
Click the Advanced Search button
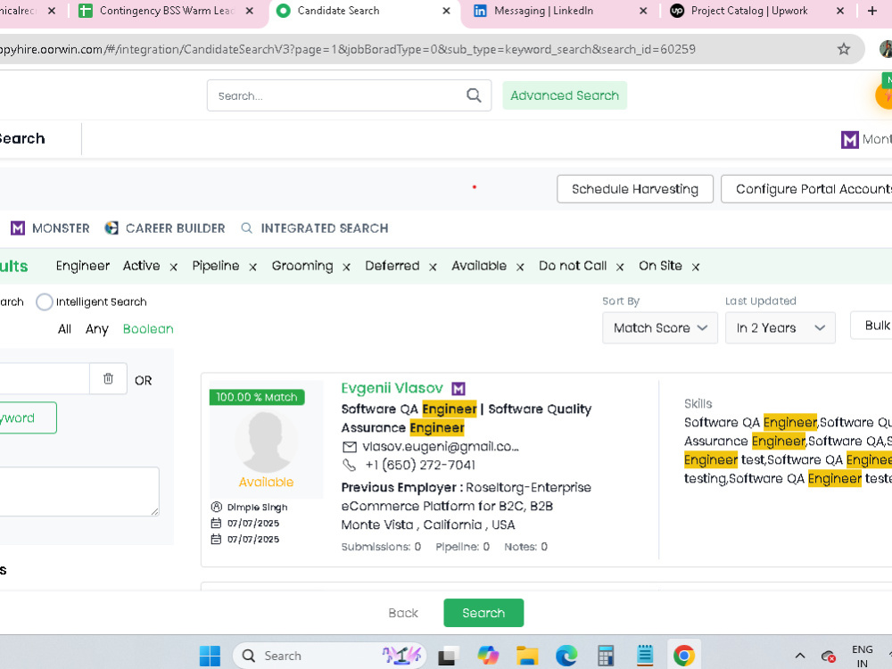tap(565, 95)
